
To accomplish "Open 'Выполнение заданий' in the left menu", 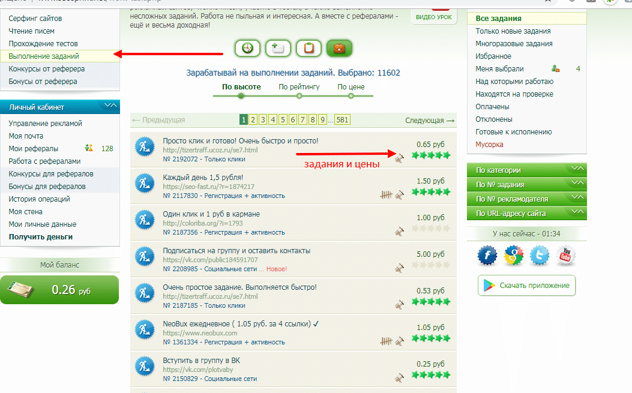I will (x=44, y=56).
